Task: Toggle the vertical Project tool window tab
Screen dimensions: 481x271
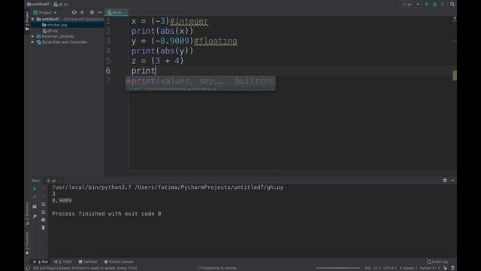Action: point(27,21)
